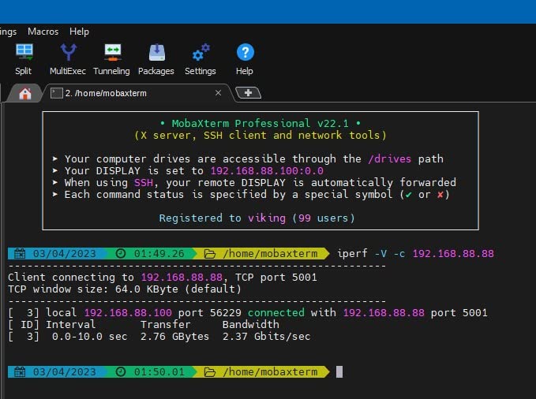Click the green 'connected' word
The width and height of the screenshot is (536, 399).
point(276,312)
